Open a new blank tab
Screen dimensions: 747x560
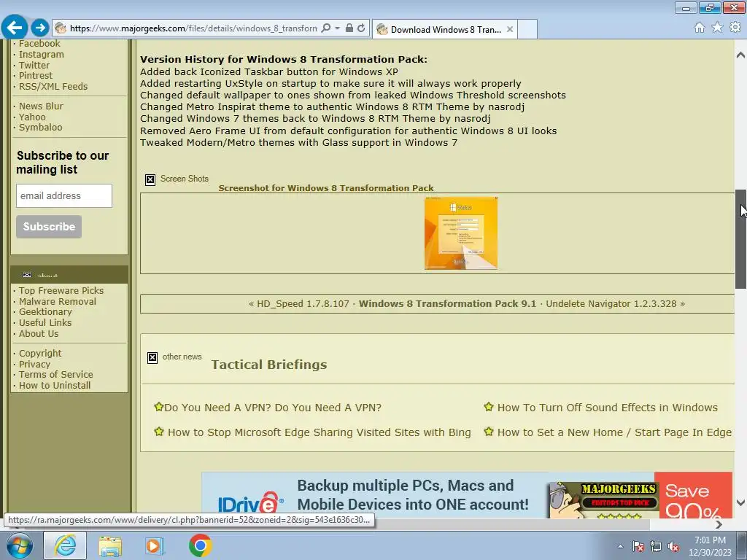point(527,29)
